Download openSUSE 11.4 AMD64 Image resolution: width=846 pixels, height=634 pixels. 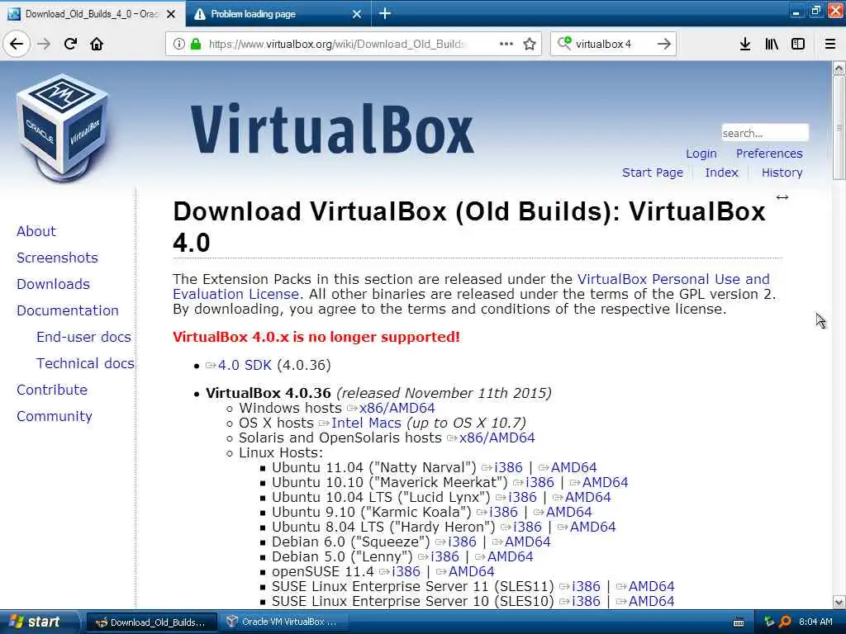pos(471,571)
